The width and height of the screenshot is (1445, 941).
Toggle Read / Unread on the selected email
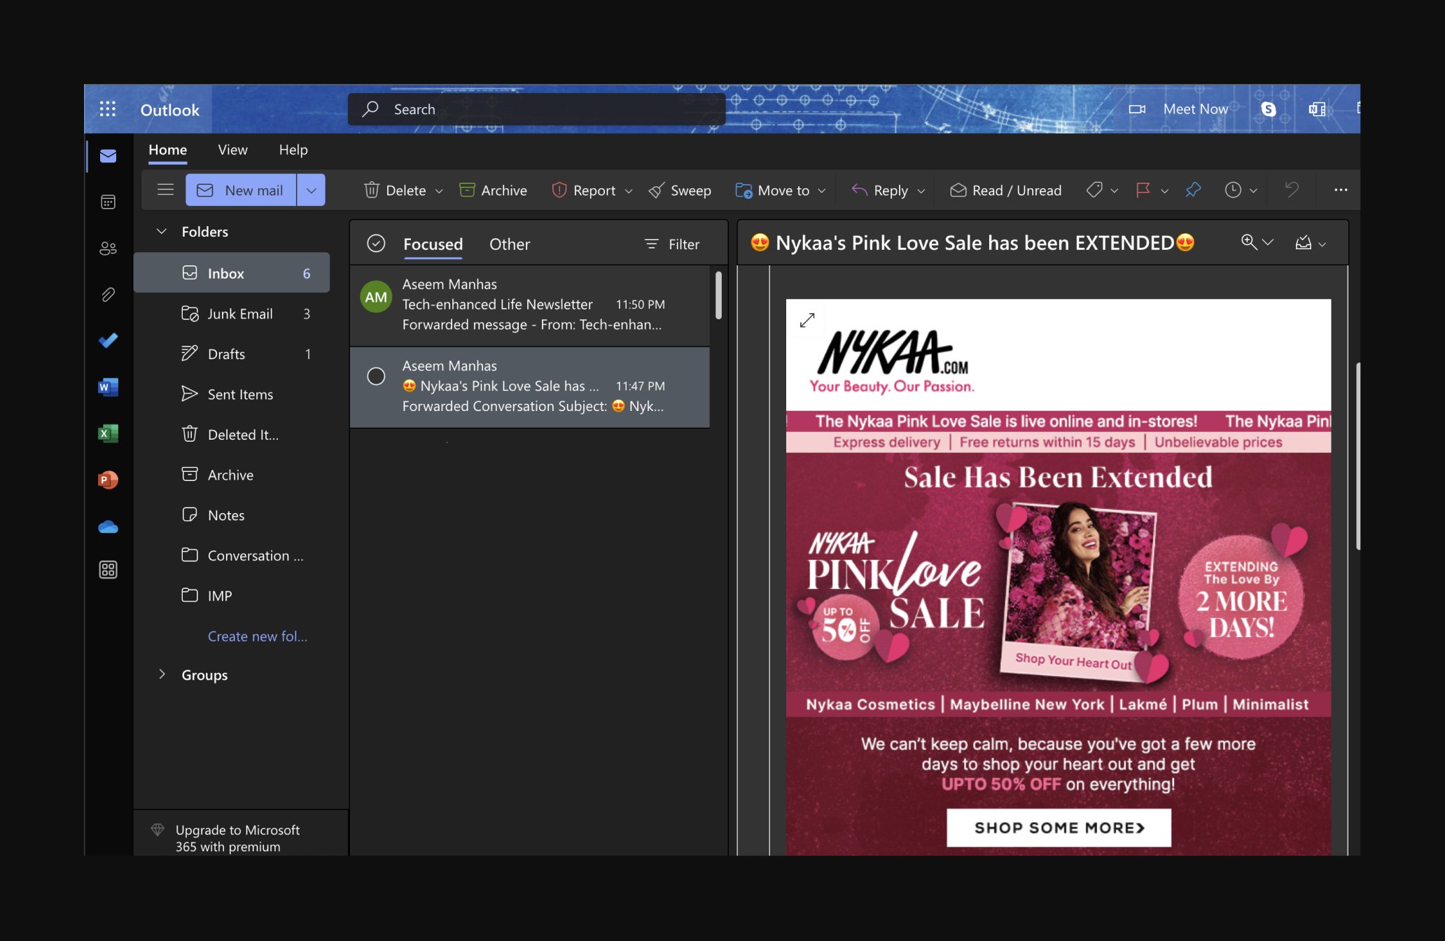tap(1006, 190)
